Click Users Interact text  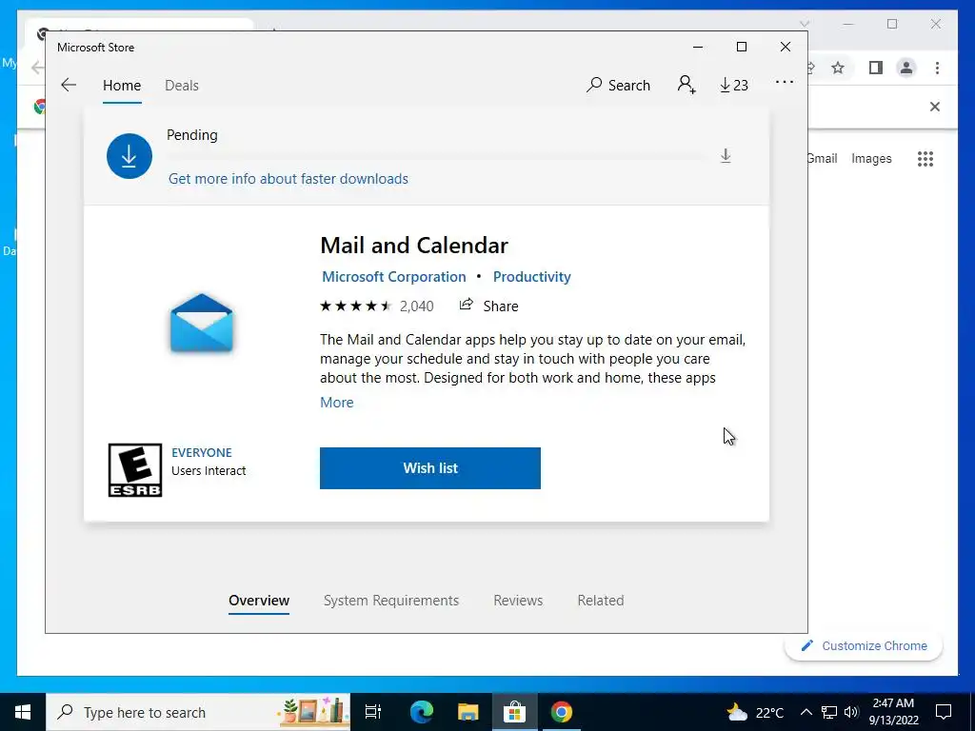[209, 470]
